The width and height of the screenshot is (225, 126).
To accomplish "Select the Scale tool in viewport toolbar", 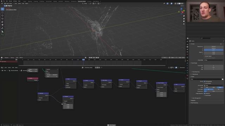I will (x=2, y=22).
